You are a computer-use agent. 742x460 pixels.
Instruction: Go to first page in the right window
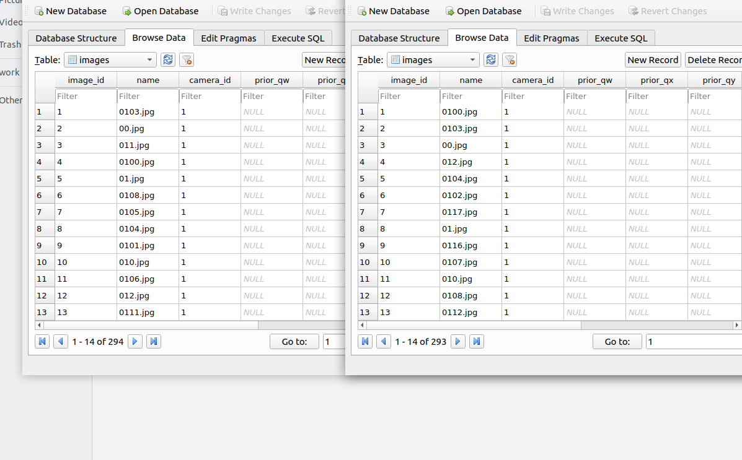(x=365, y=341)
